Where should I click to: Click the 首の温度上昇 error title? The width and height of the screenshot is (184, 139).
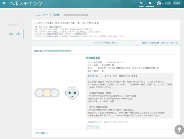(93, 58)
